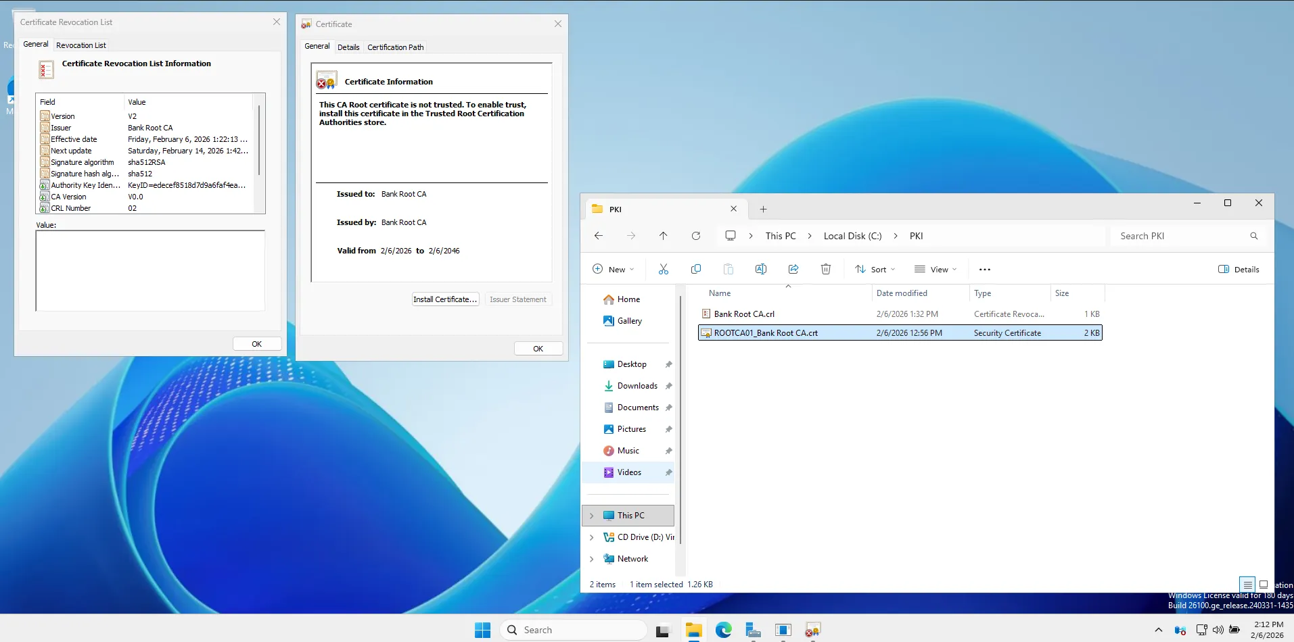Viewport: 1294px width, 642px height.
Task: Expand Network in navigation pane
Action: [591, 559]
